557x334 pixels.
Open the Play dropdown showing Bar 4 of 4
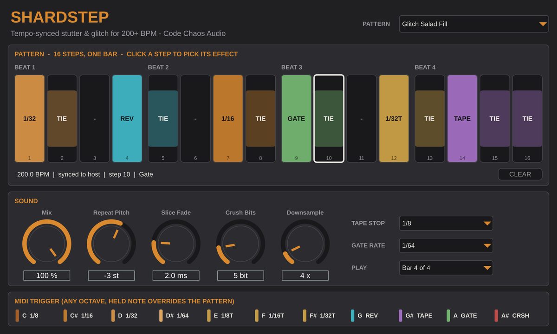tap(446, 268)
